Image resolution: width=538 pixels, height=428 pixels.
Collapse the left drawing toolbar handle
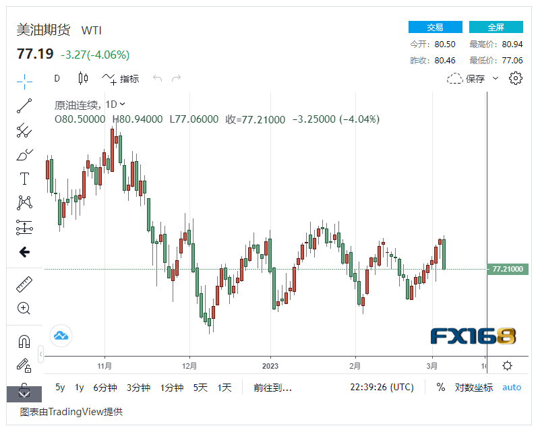coord(41,354)
